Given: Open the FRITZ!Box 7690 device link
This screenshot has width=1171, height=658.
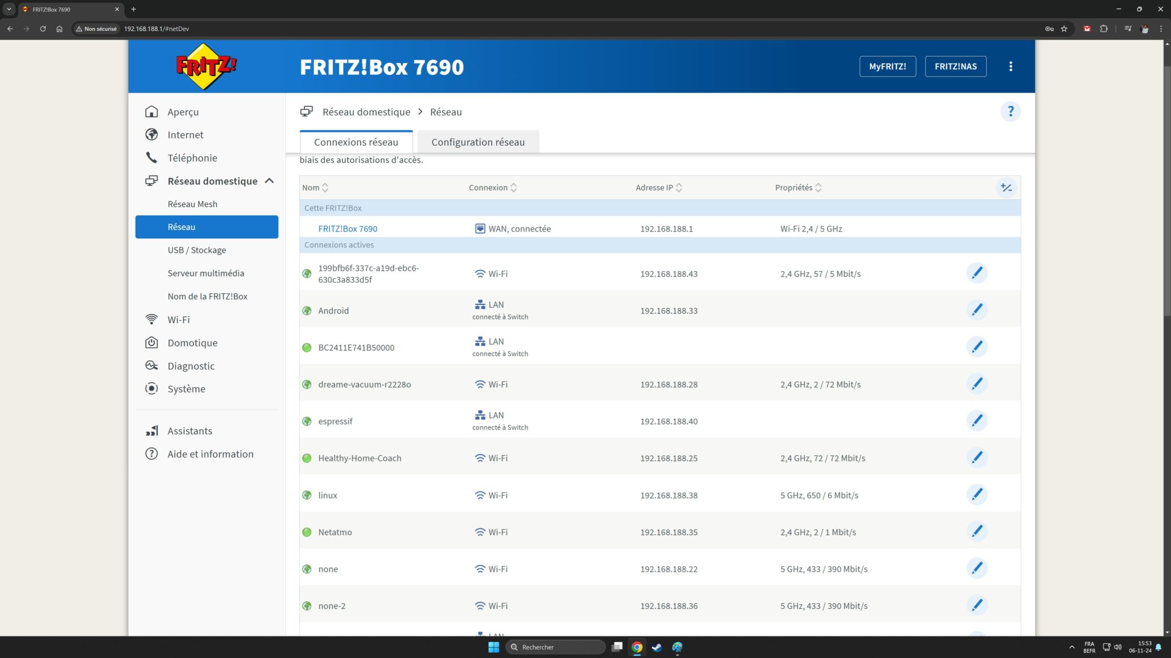Looking at the screenshot, I should (348, 228).
